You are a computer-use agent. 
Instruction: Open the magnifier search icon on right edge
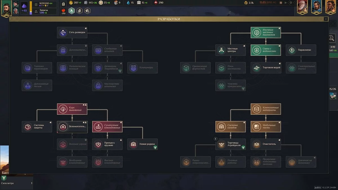click(332, 38)
